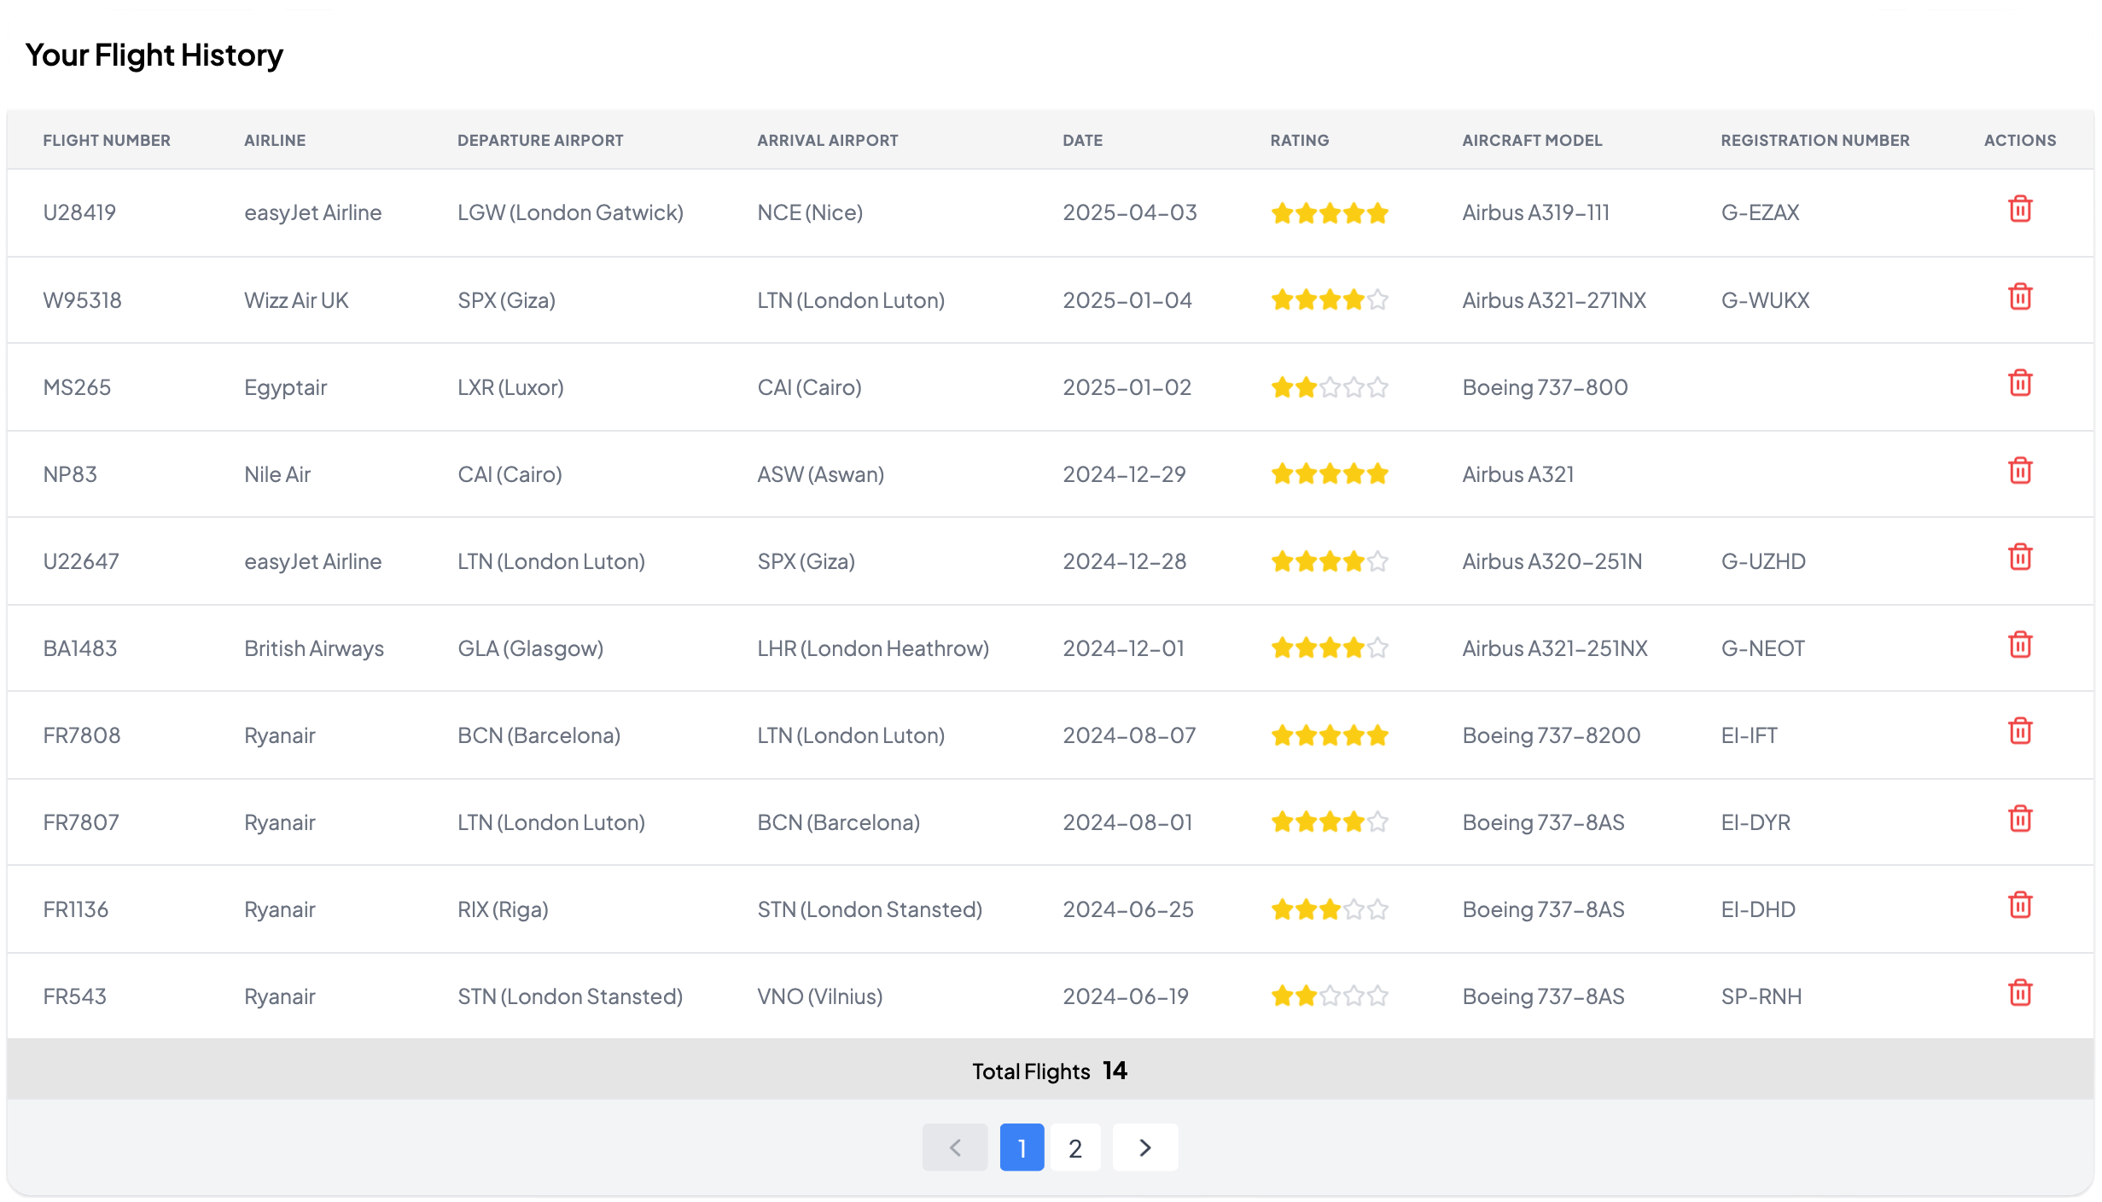This screenshot has width=2102, height=1202.
Task: Remove British Airways BA1483 entry
Action: tap(2019, 645)
